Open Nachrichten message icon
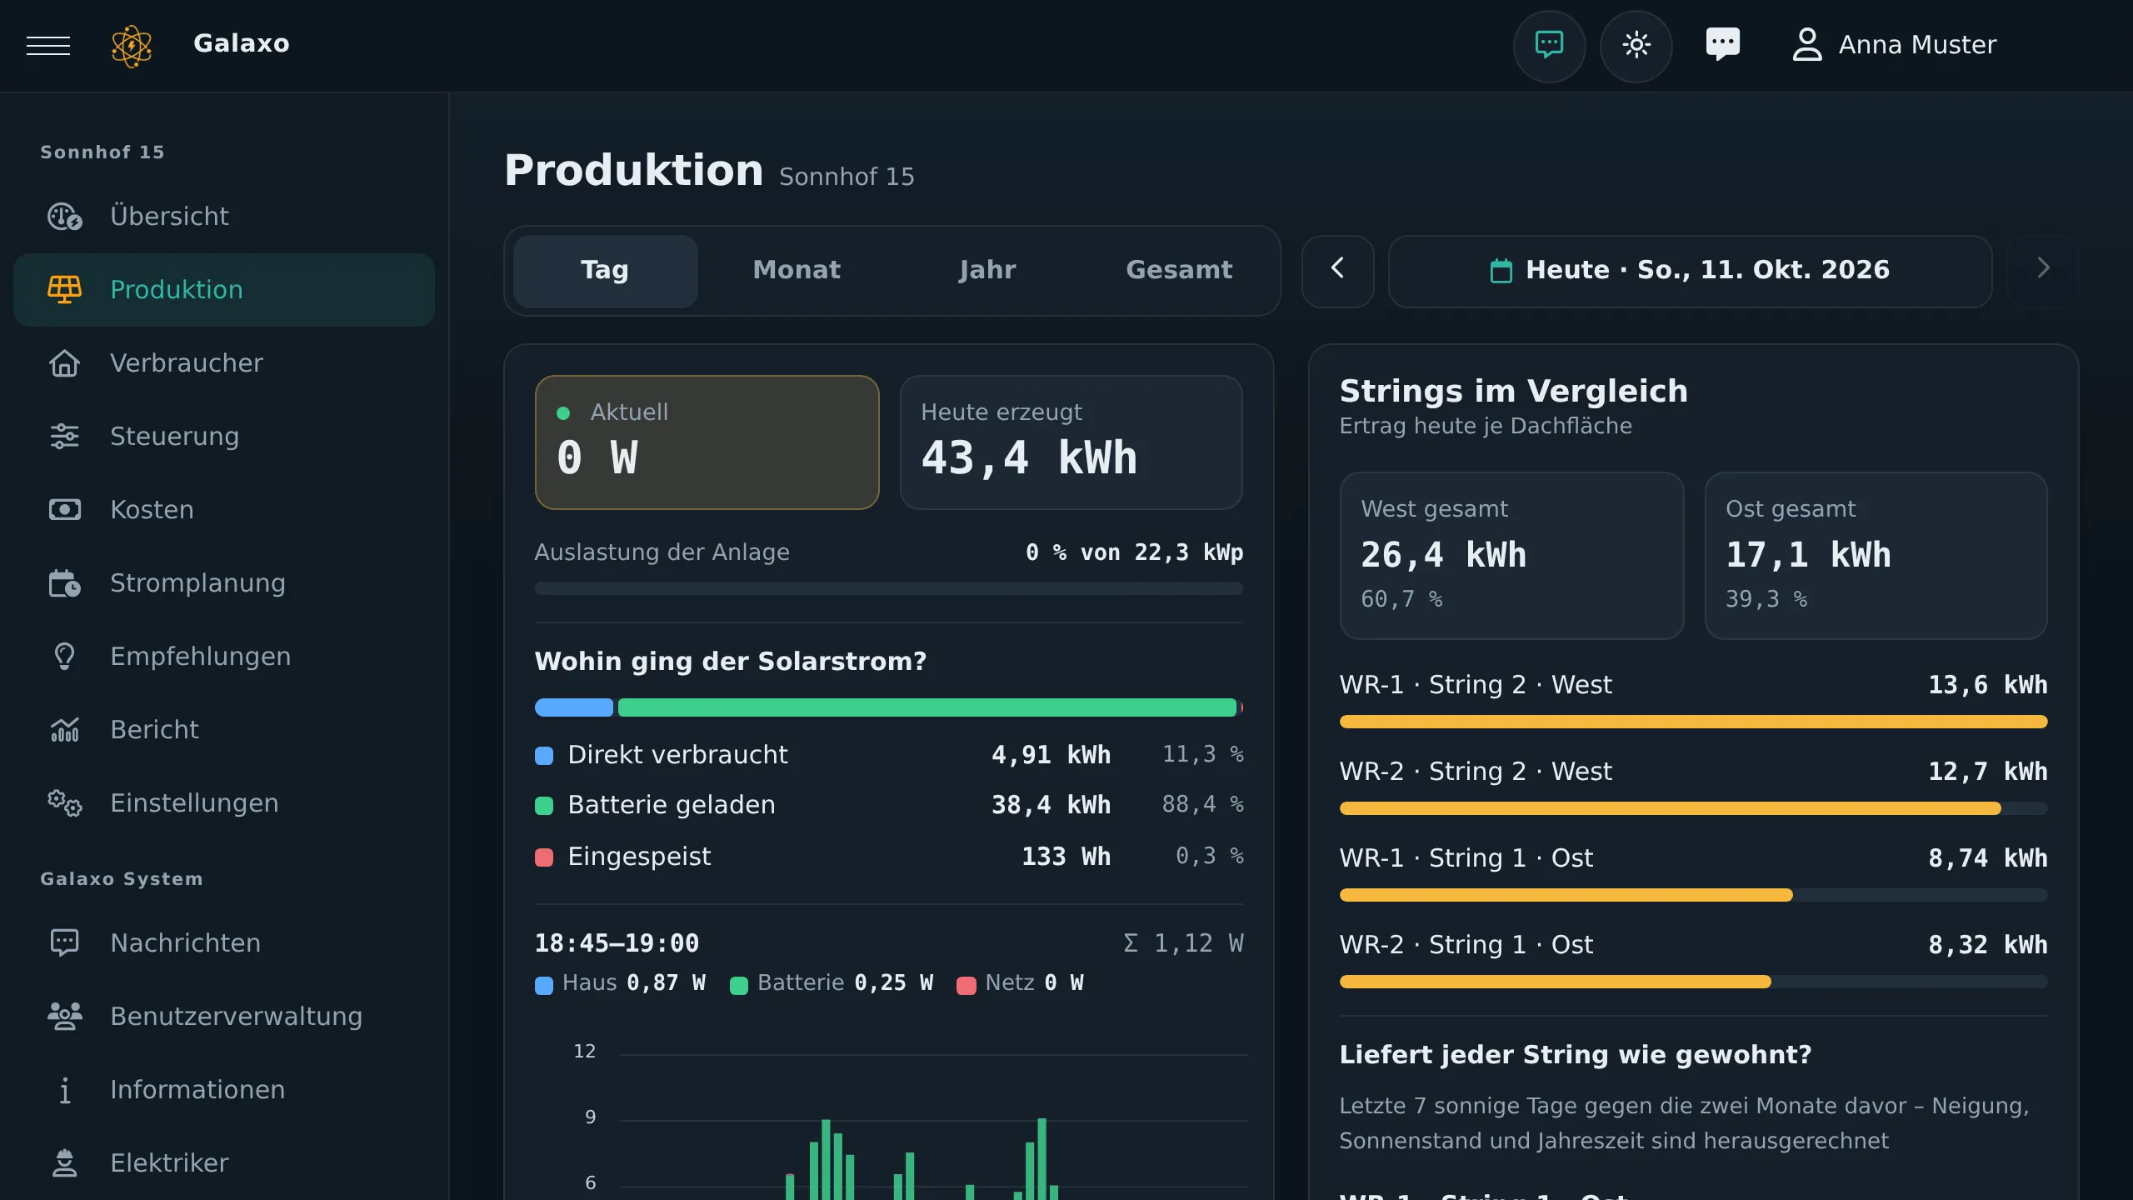This screenshot has width=2133, height=1200. 65,943
